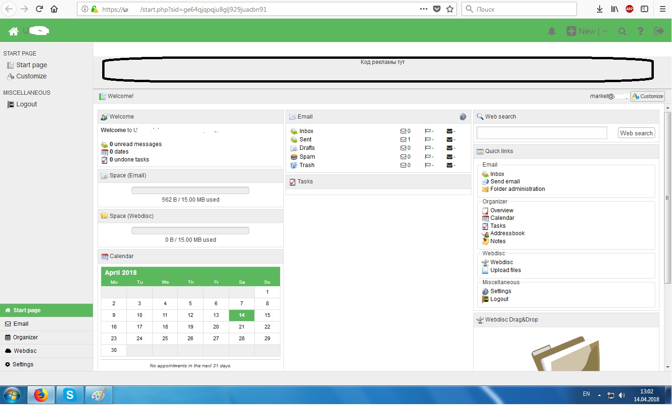Open notifications bell in header
672x420 pixels.
(552, 31)
